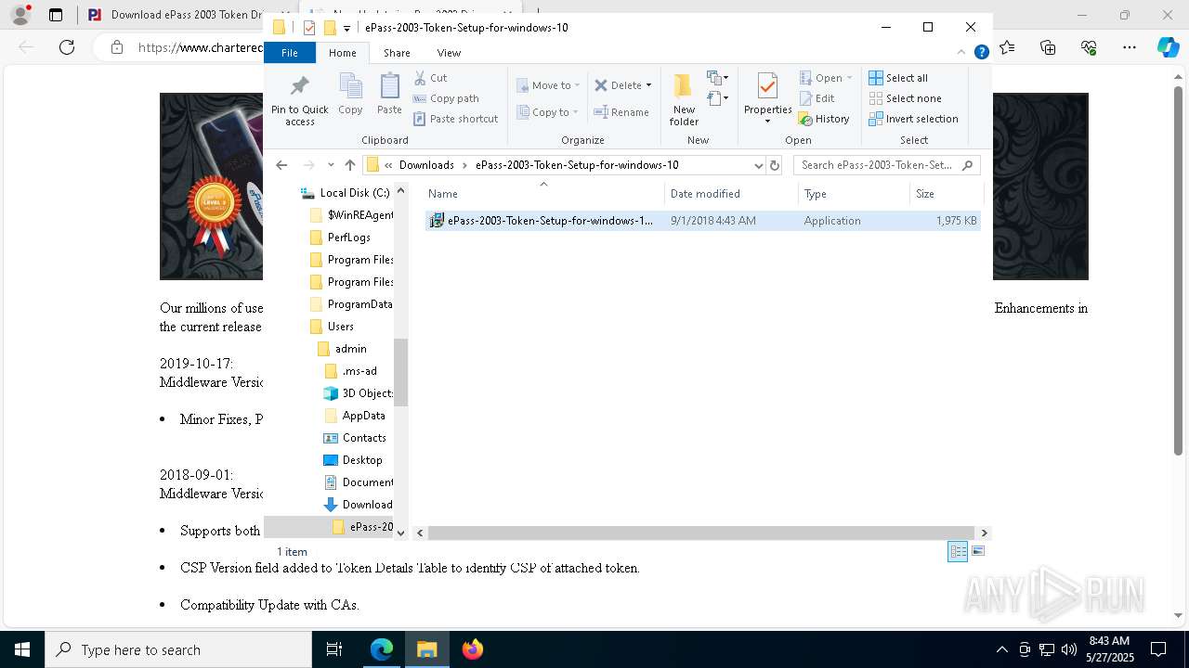Open the Windows Start menu
The image size is (1189, 668).
point(21,649)
